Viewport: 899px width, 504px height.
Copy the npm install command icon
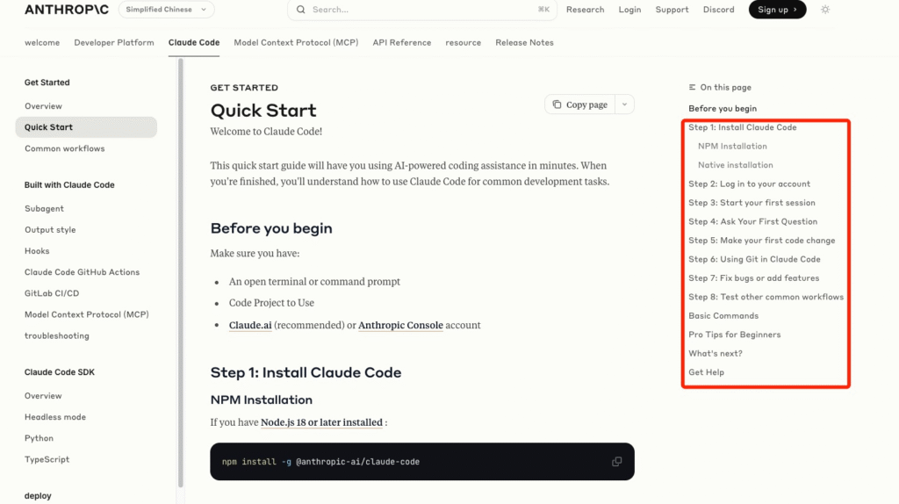[x=616, y=462]
